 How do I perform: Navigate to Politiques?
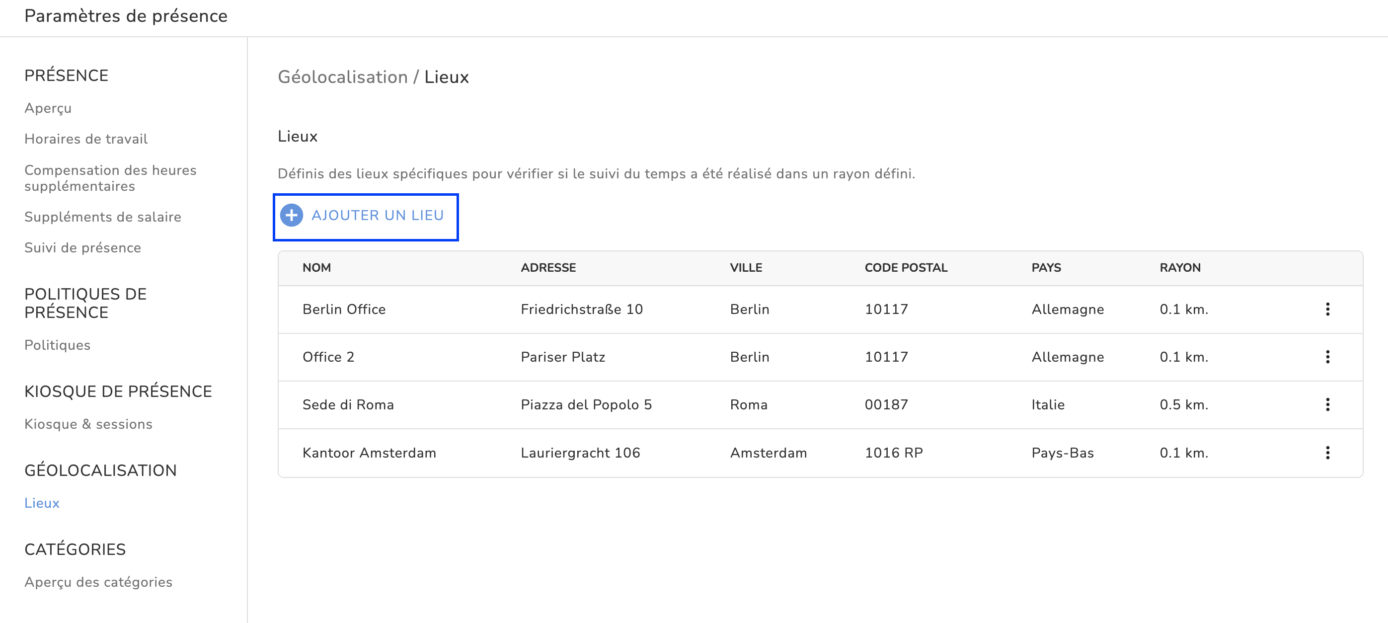pos(57,345)
